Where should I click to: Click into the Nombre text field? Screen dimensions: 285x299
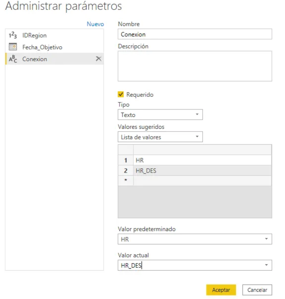pos(194,34)
